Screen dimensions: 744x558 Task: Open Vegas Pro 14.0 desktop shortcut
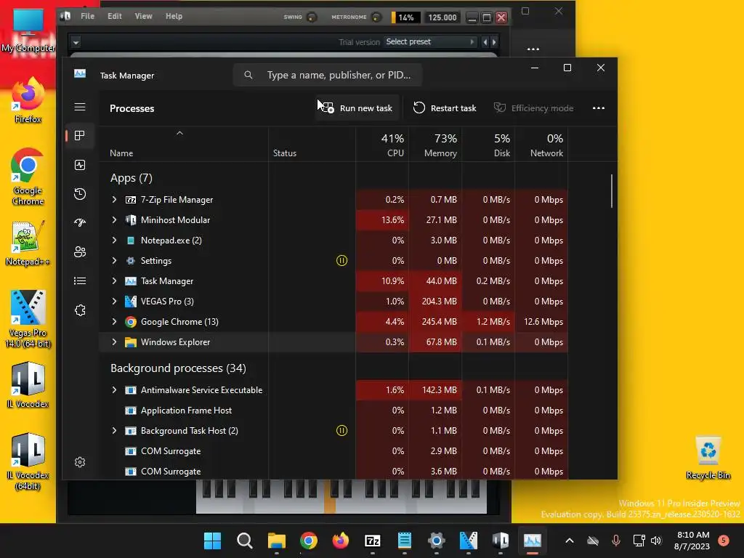point(28,319)
